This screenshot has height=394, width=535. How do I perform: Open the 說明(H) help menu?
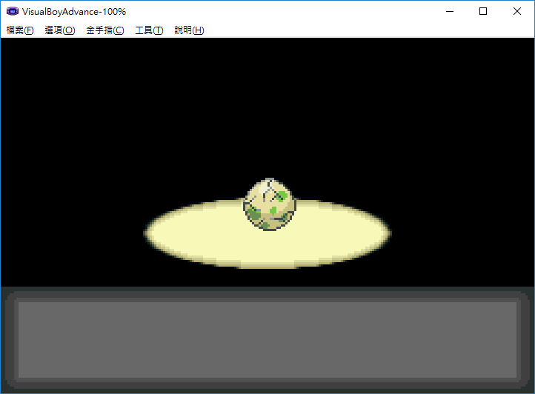pos(189,30)
